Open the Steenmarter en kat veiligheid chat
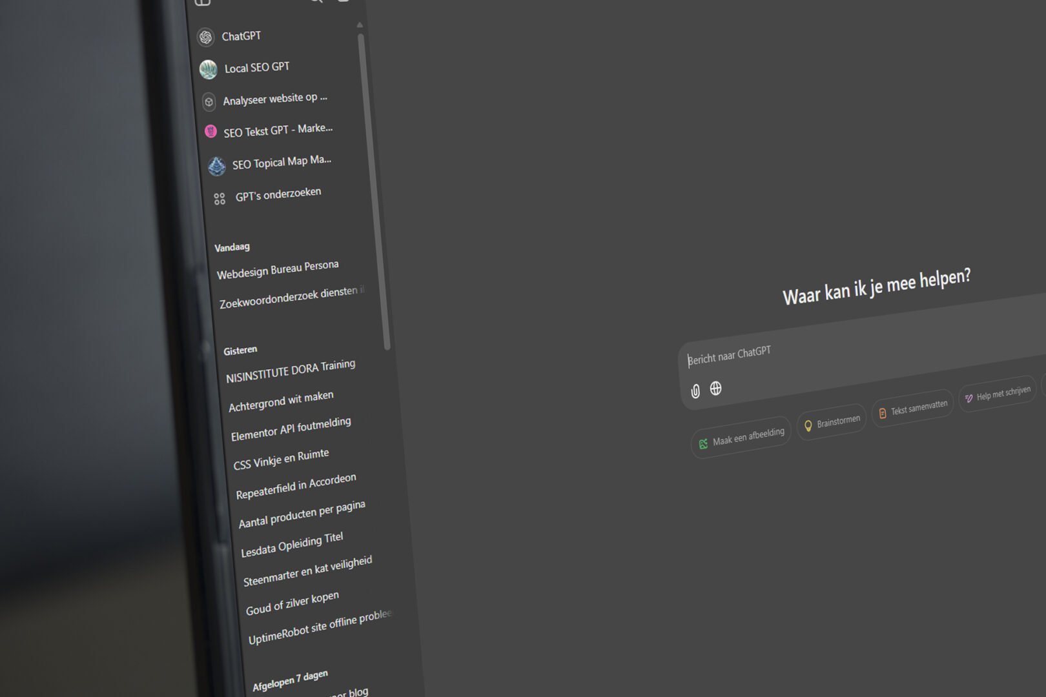Image resolution: width=1046 pixels, height=697 pixels. (x=308, y=571)
